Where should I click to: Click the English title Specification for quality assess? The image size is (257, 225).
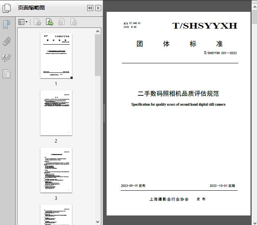coord(178,104)
